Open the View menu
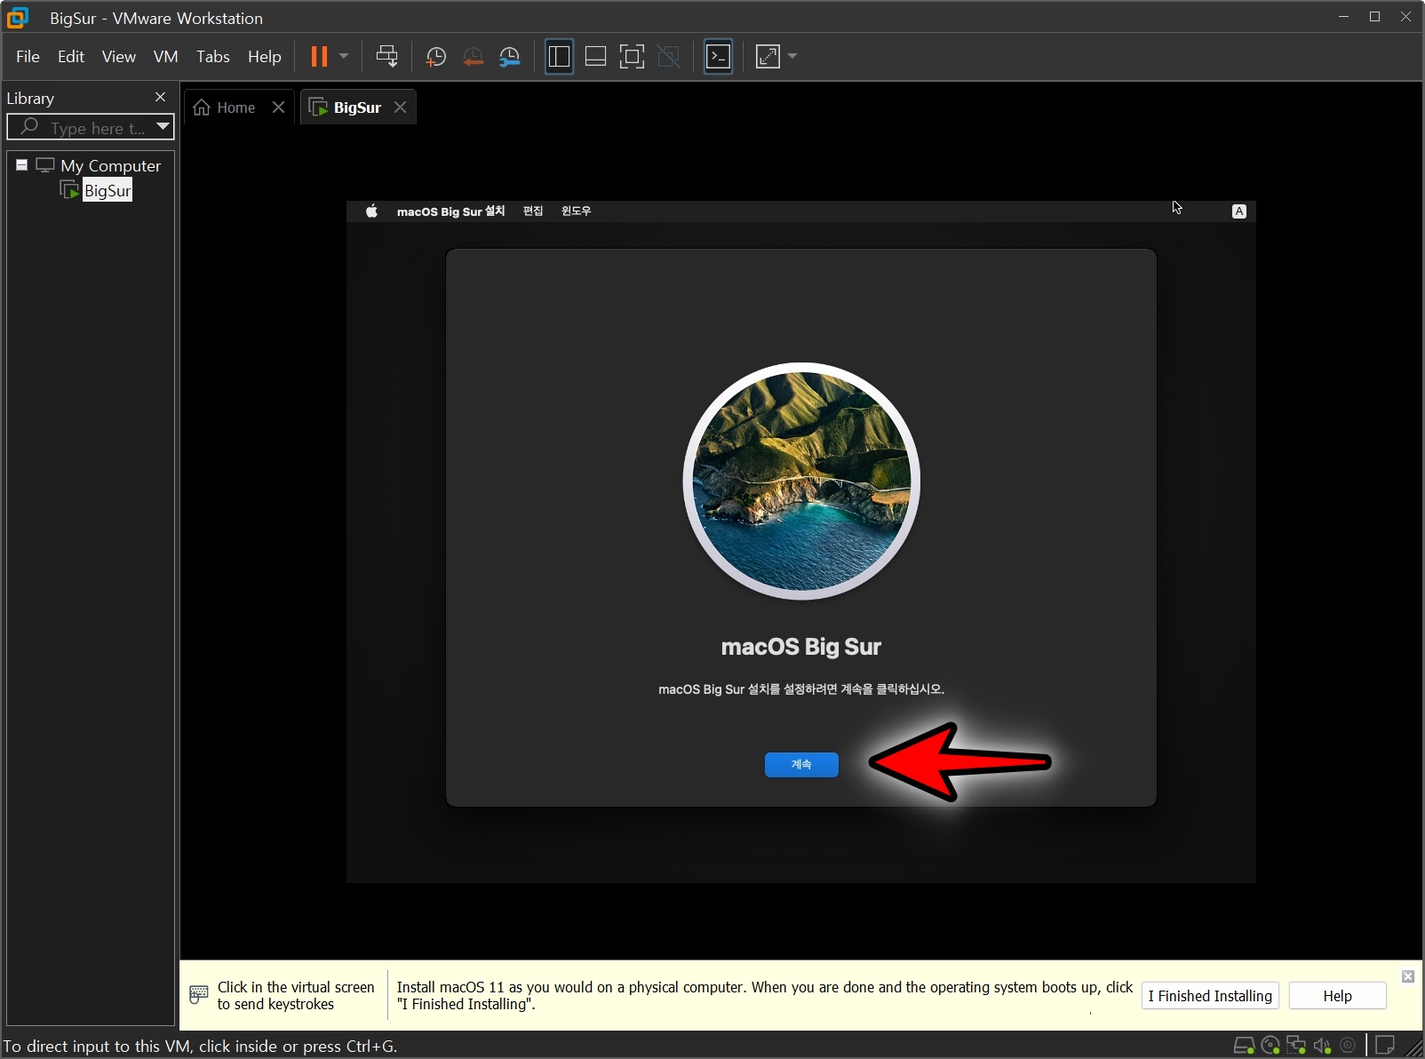Screen dimensions: 1425x1059 coord(118,57)
